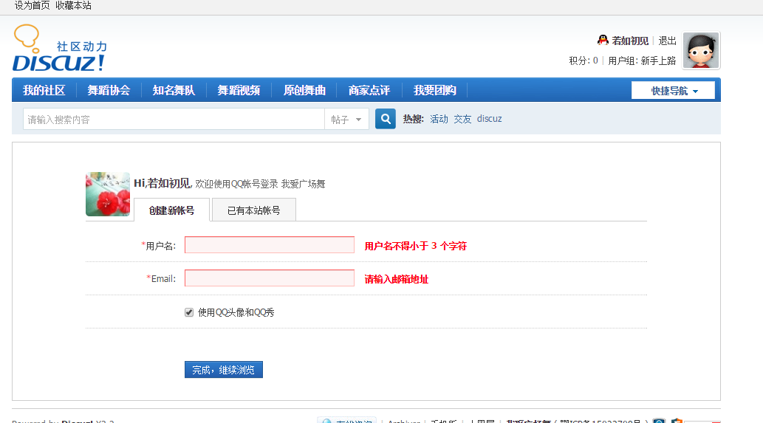Open 知名舞队 in the navigation bar
This screenshot has height=423, width=763.
pos(174,91)
